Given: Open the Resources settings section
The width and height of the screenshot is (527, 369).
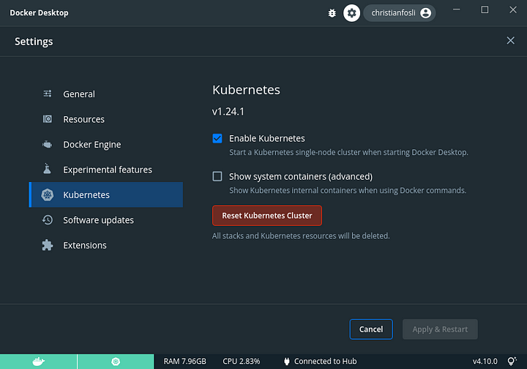Looking at the screenshot, I should pyautogui.click(x=106, y=119).
